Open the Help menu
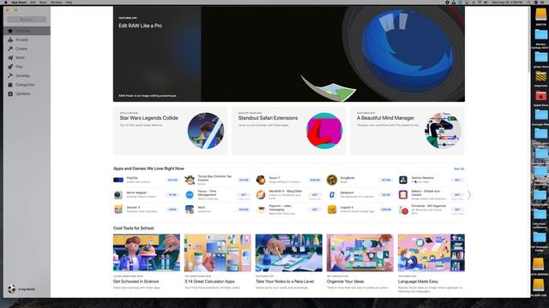 [x=69, y=2]
